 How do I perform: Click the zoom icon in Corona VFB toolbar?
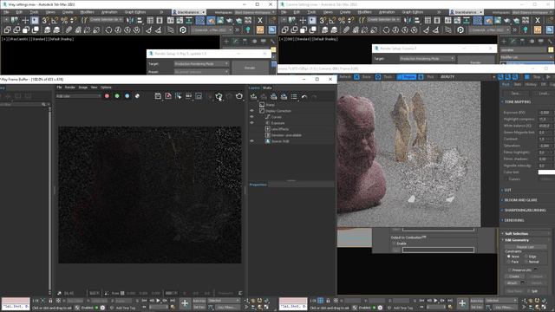point(500,77)
